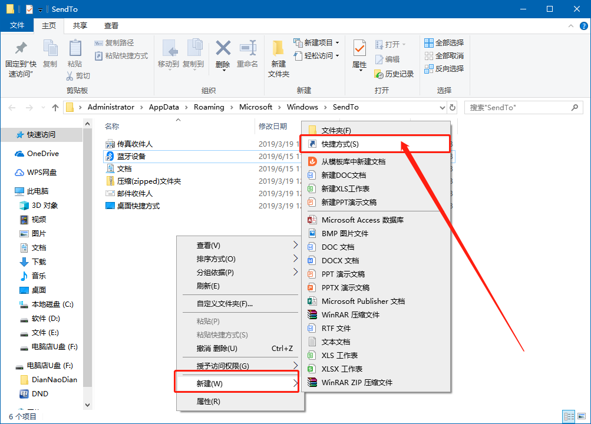This screenshot has height=424, width=591.
Task: Click Undo Delete (U) in context menu
Action: [240, 349]
